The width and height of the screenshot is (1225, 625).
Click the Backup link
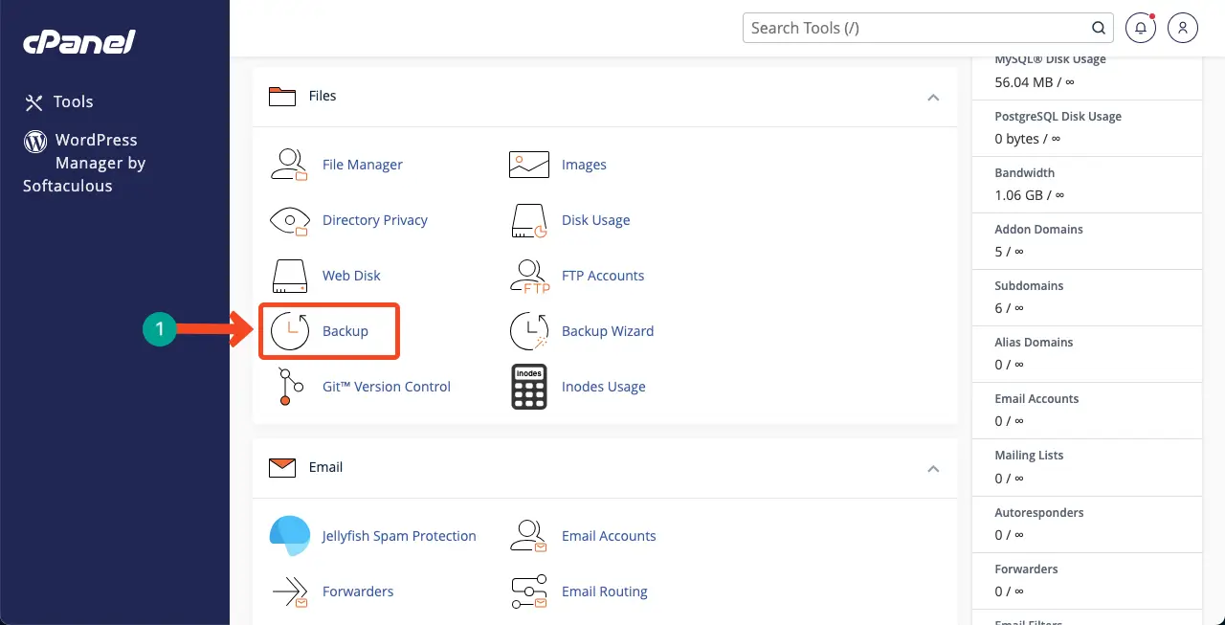coord(345,331)
